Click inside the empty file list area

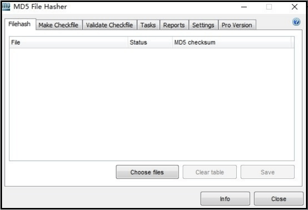coord(152,104)
